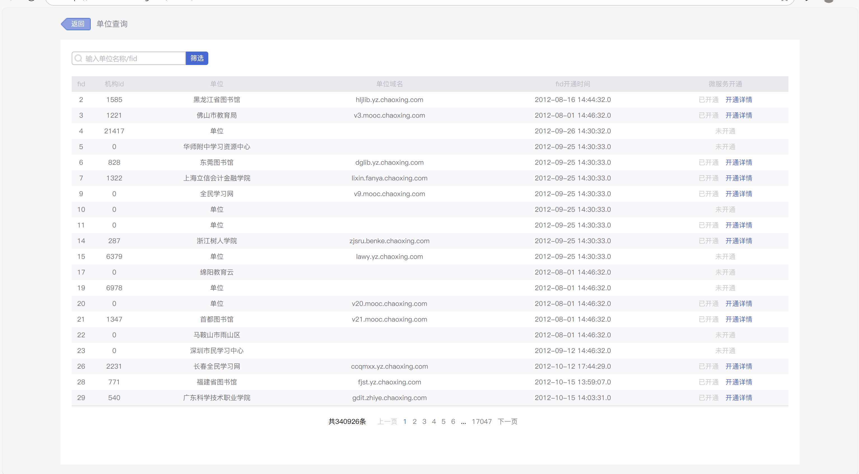This screenshot has height=474, width=859.
Task: Open 开通详情 for 浙江树人学院
Action: (739, 241)
